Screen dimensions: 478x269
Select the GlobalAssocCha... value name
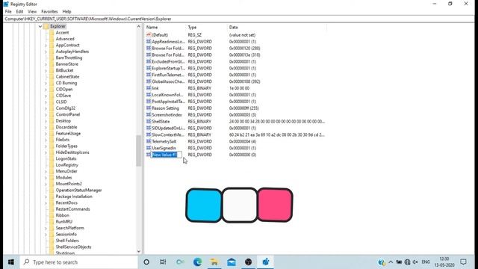tap(168, 81)
